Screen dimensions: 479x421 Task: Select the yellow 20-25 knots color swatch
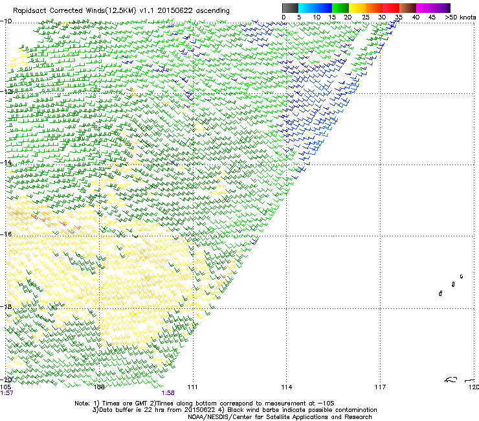coord(357,8)
